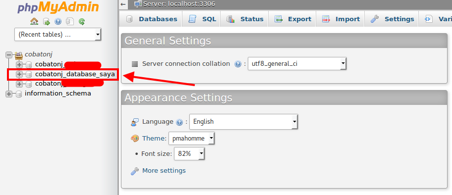
Task: Open the English language dropdown
Action: (243, 122)
